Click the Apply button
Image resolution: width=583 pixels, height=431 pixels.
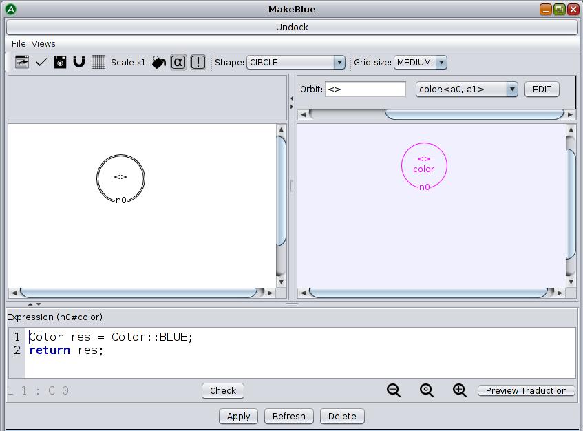[238, 416]
